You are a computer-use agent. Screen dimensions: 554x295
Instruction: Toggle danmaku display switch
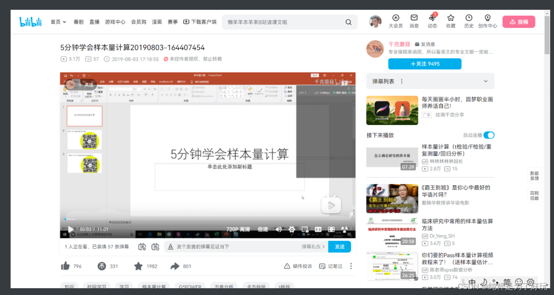tap(142, 247)
